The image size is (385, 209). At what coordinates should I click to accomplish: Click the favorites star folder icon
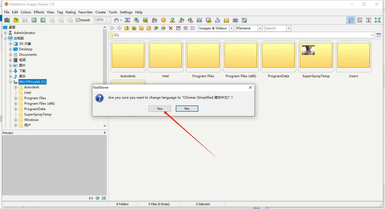[x=141, y=28]
